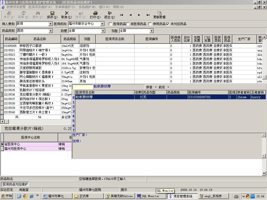Image resolution: width=267 pixels, height=200 pixels.
Task: Enable the 医保药品 checkbox
Action: pos(110,24)
